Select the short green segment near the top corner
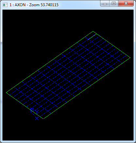The image size is (136, 143). [x=92, y=37]
